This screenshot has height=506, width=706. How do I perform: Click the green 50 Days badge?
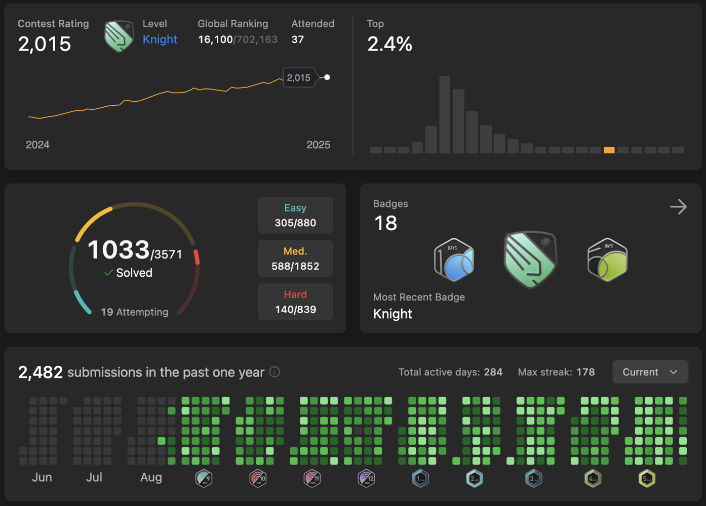pyautogui.click(x=607, y=260)
